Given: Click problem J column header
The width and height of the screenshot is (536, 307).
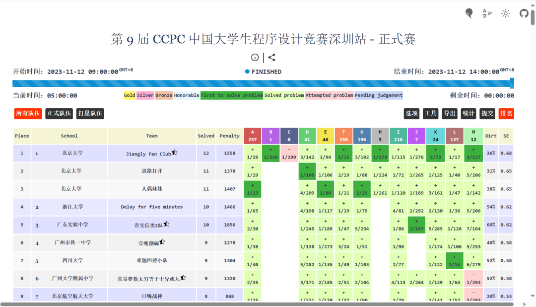Looking at the screenshot, I should click(416, 136).
